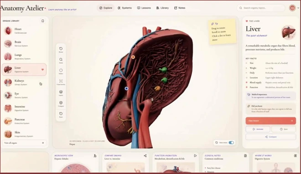Toggle the Auto-rotate switch
This screenshot has height=174, width=301.
231,143
